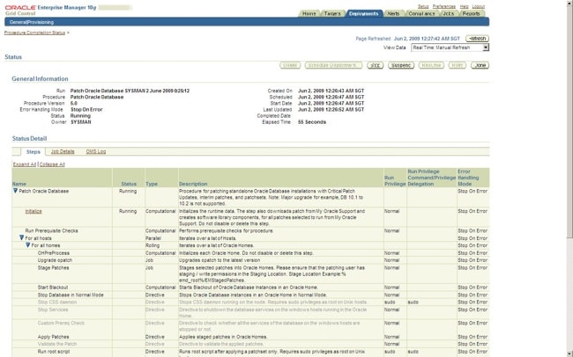Click the Refresh button
Screen dimensions: 573x357
477,39
